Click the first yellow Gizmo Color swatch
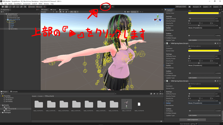 [203, 13]
